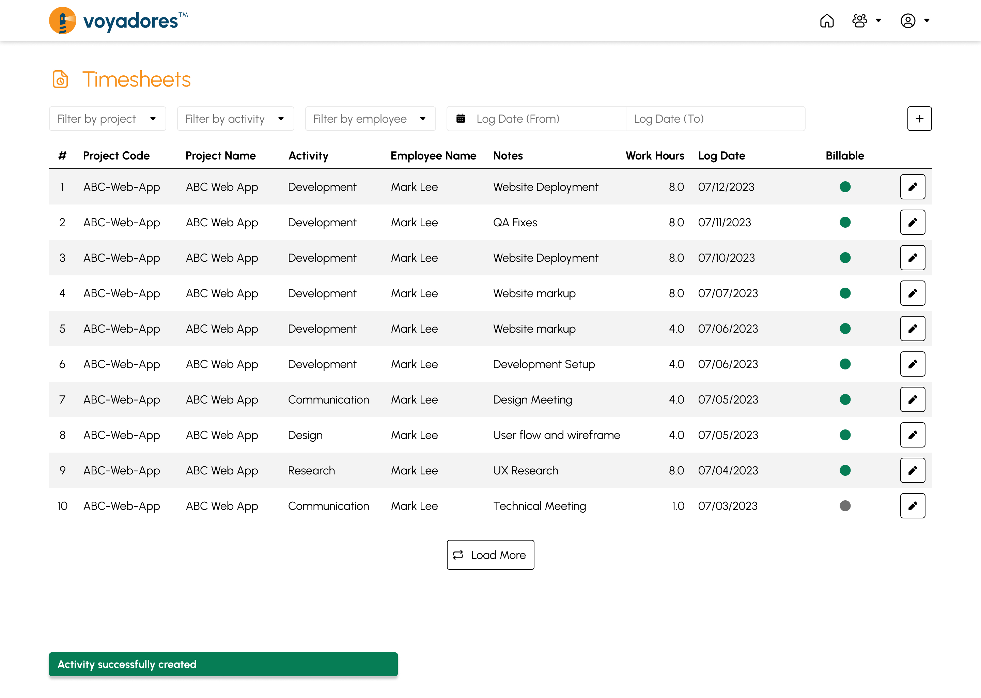This screenshot has height=698, width=981.
Task: Expand the team menu caret arrow
Action: (x=878, y=21)
